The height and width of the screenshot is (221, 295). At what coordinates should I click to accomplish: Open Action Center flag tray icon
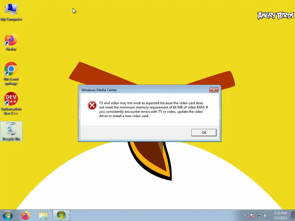point(252,216)
